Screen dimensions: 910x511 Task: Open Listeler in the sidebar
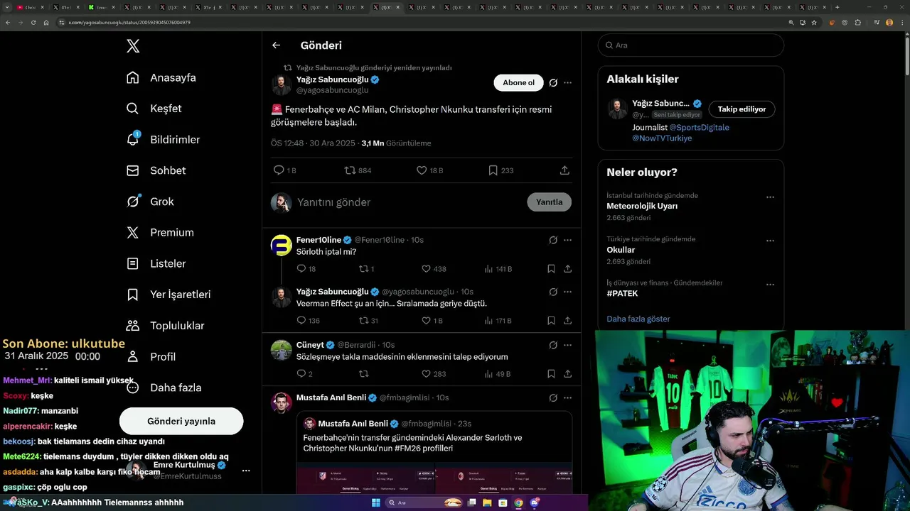(x=156, y=263)
